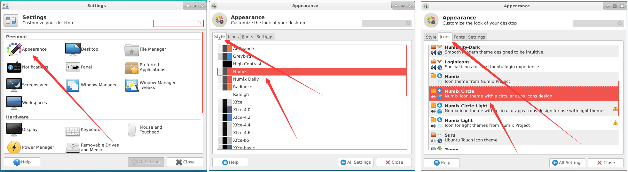Open the Power Manager icon
Screen dimensions: 628x172
point(14,147)
